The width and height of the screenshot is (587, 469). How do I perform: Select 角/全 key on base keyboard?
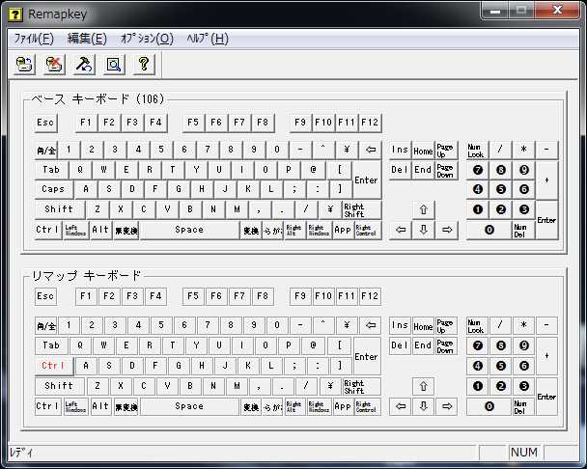tap(45, 150)
